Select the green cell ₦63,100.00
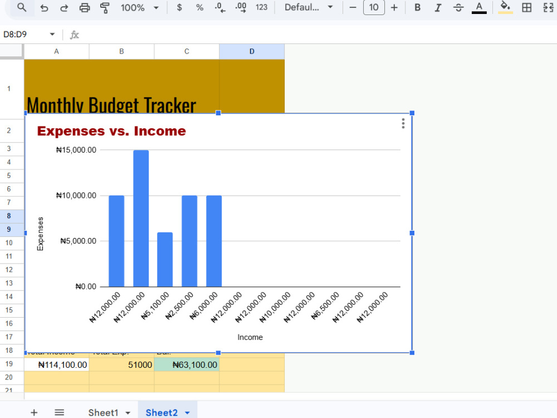557x418 pixels. [x=187, y=364]
